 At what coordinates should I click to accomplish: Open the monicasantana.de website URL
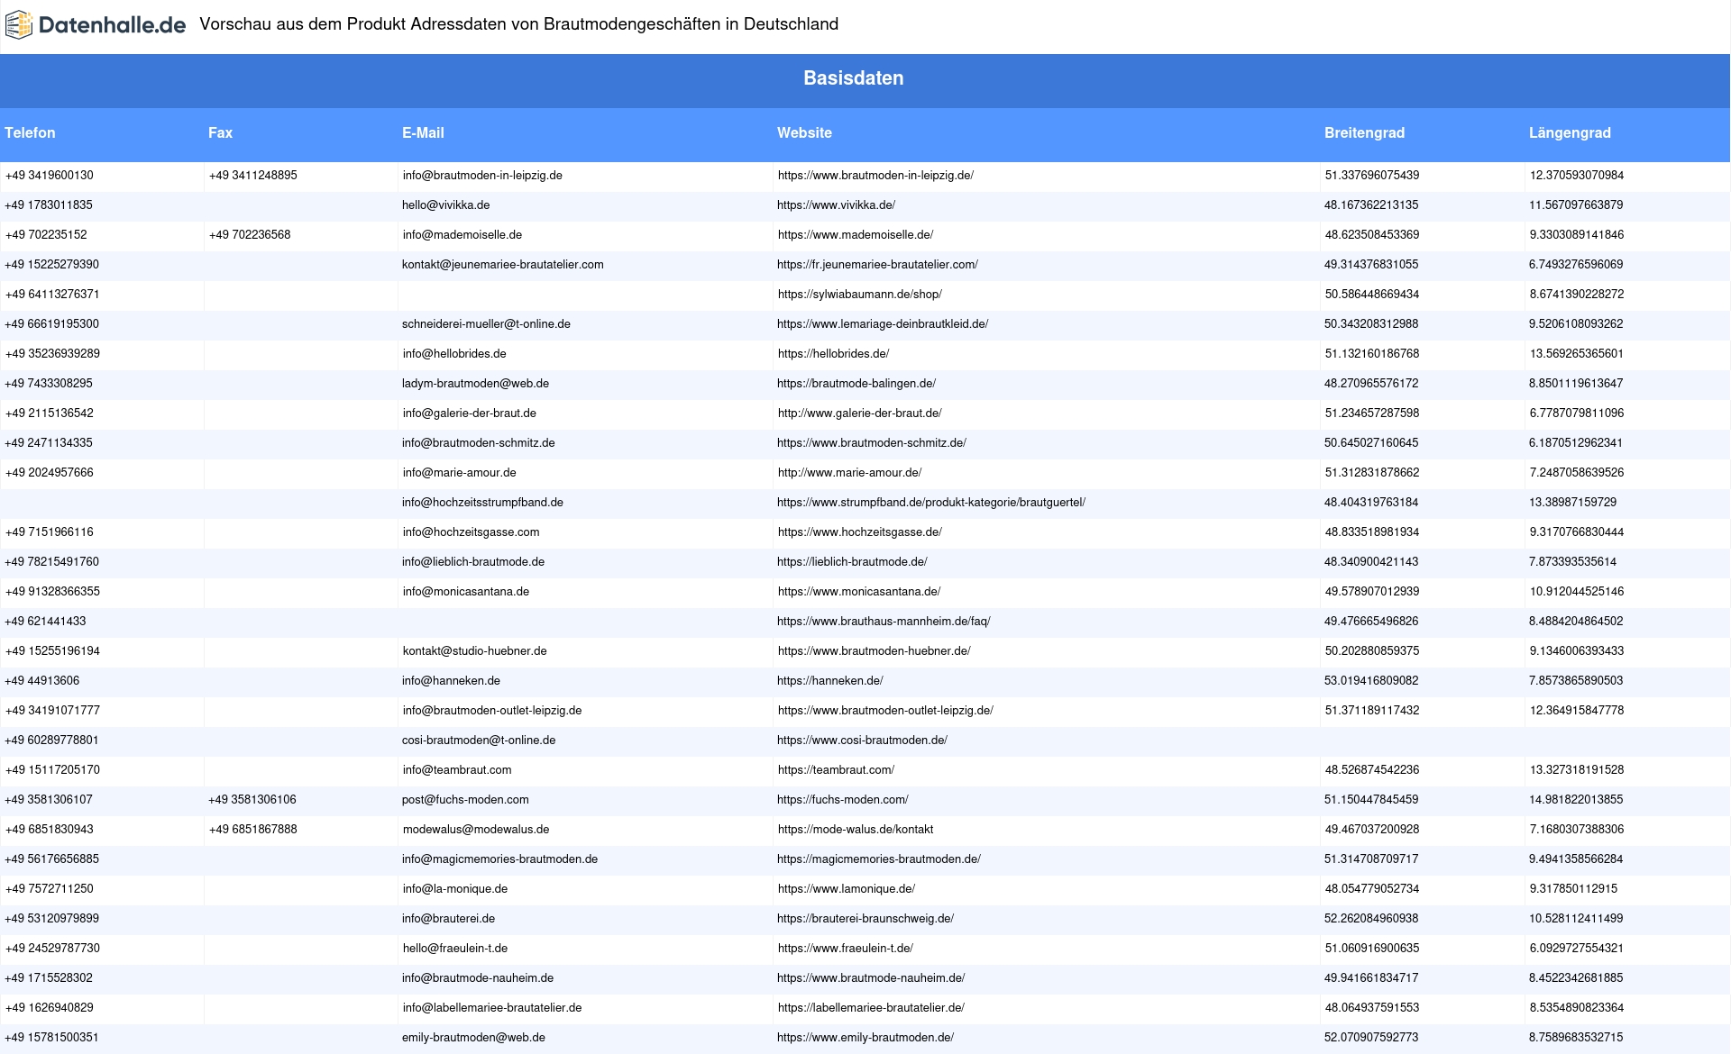point(859,592)
